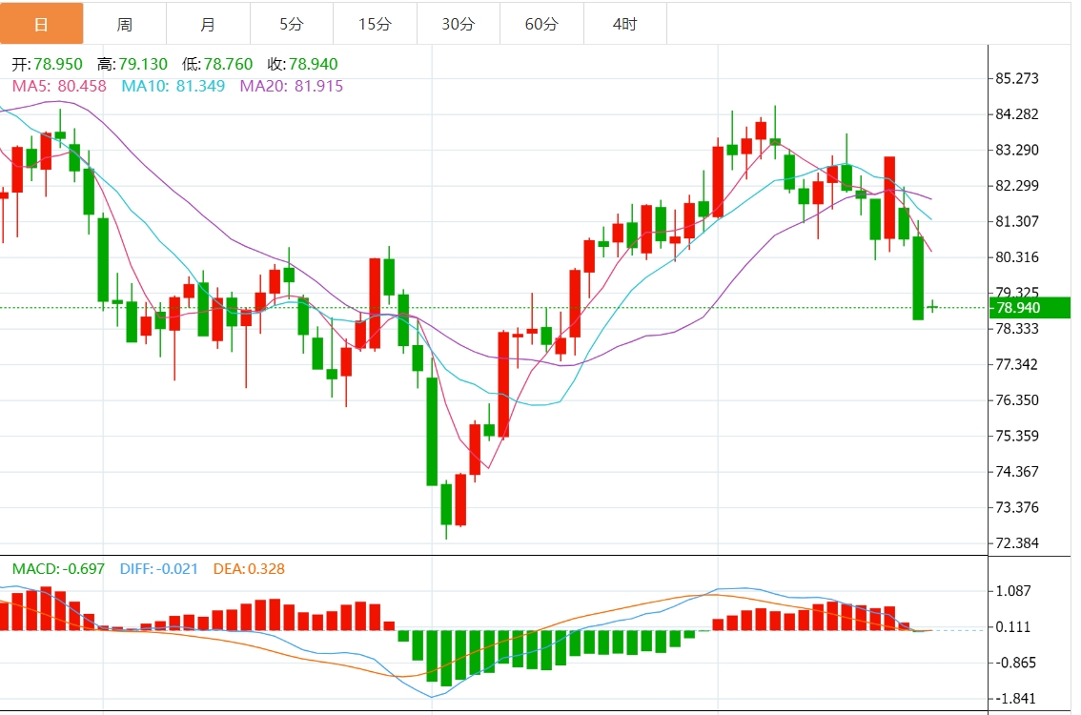1081x715 pixels.
Task: Switch to the monthly 月 tab
Action: [208, 24]
